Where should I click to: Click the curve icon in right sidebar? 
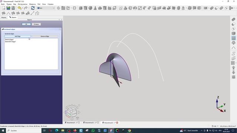click(x=234, y=48)
